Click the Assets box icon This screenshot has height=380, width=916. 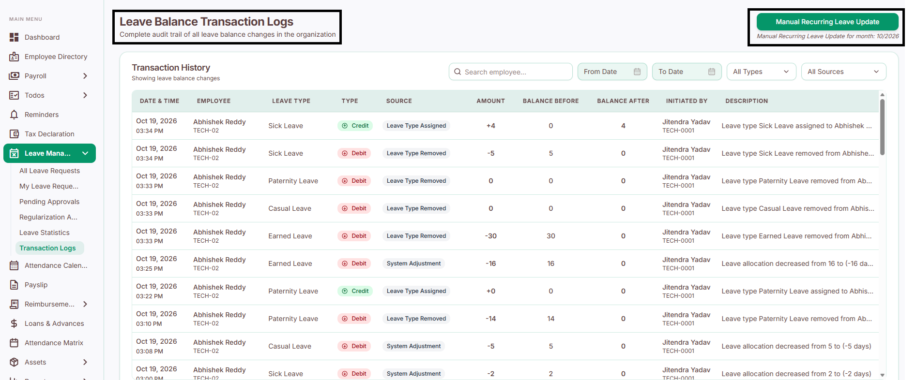14,362
